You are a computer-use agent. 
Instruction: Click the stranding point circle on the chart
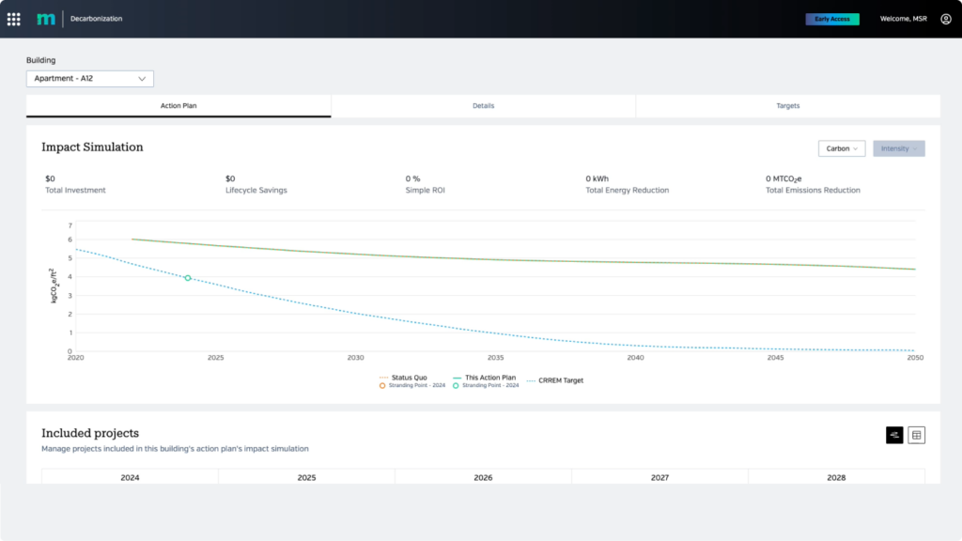click(187, 278)
